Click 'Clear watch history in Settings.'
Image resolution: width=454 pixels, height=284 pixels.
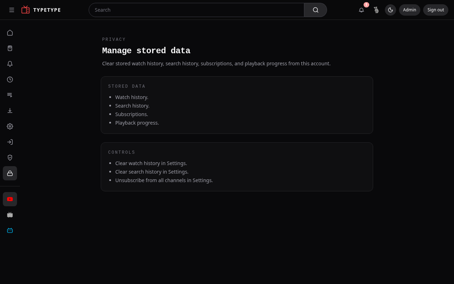151,163
